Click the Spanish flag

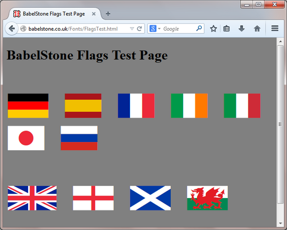(x=83, y=106)
